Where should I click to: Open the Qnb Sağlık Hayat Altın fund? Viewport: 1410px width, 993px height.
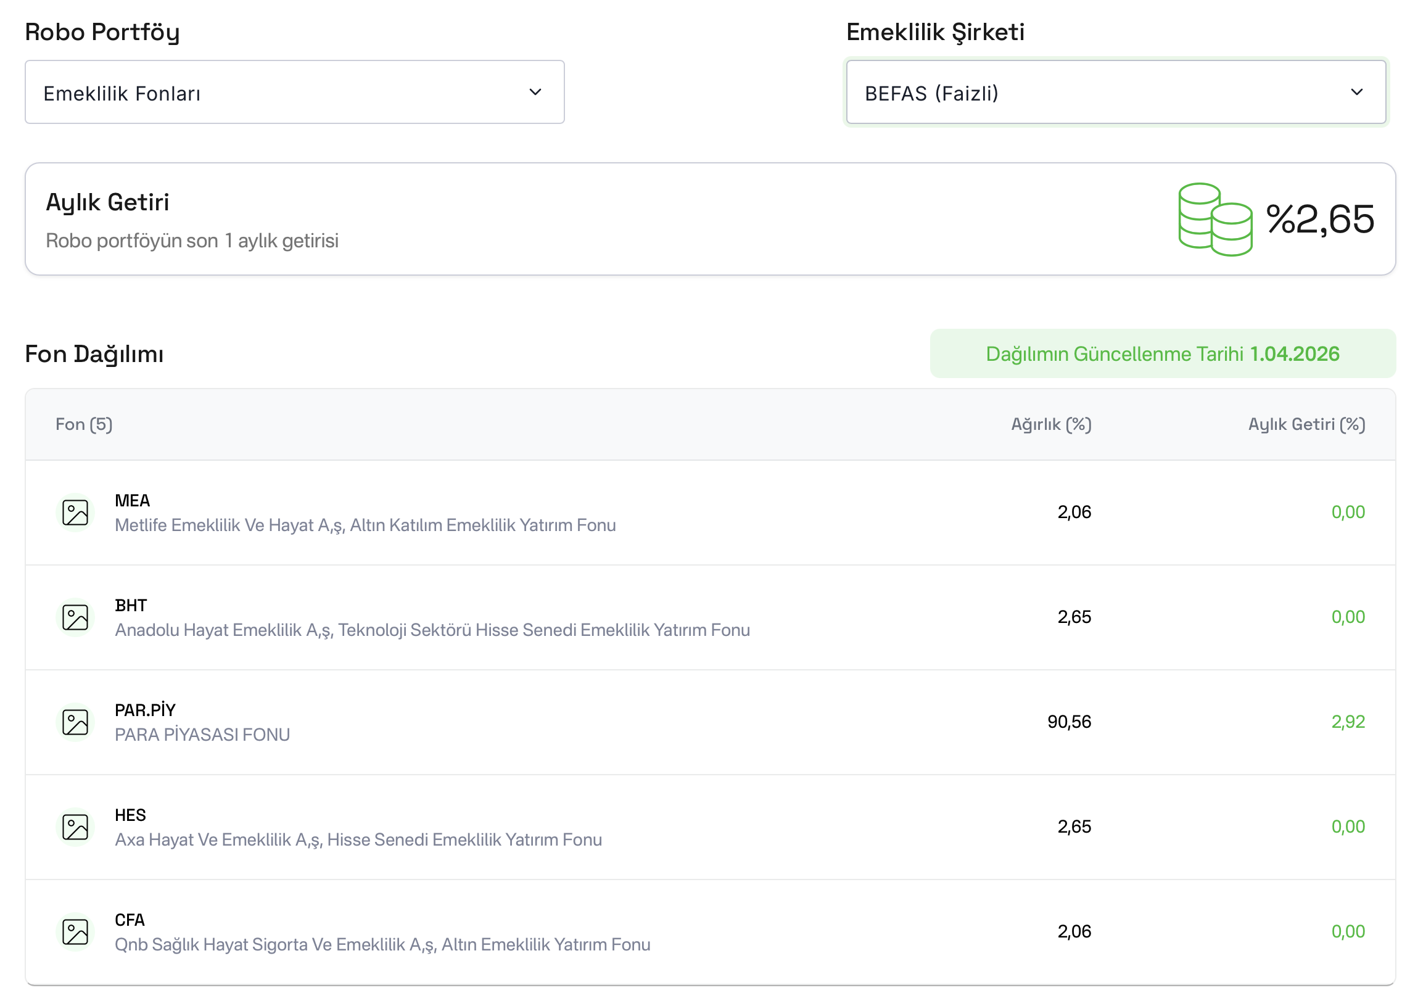pos(382,944)
